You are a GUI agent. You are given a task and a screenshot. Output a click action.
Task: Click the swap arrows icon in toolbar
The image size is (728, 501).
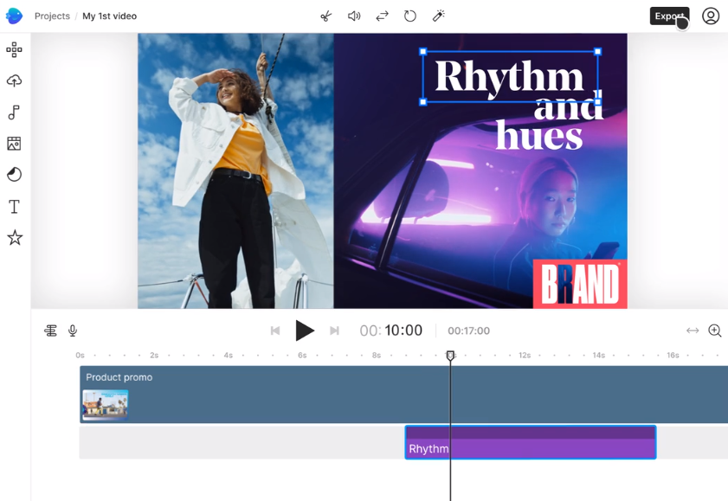(382, 16)
